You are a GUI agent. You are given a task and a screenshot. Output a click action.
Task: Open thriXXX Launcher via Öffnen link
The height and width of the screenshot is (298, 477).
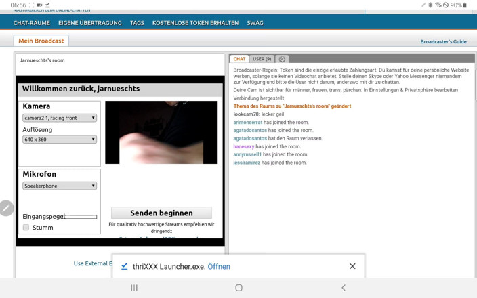click(x=219, y=267)
